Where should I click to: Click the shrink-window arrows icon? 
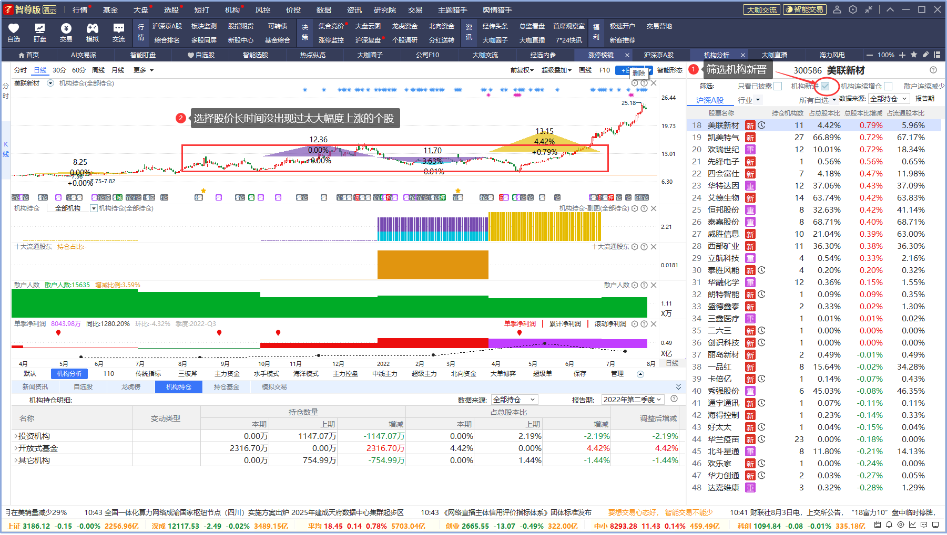pyautogui.click(x=869, y=9)
